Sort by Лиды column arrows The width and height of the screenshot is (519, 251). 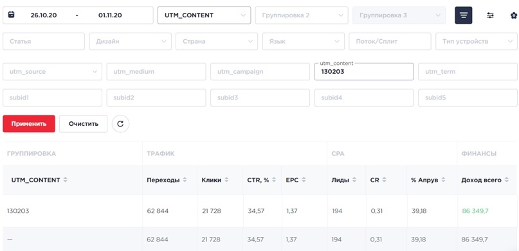point(354,180)
